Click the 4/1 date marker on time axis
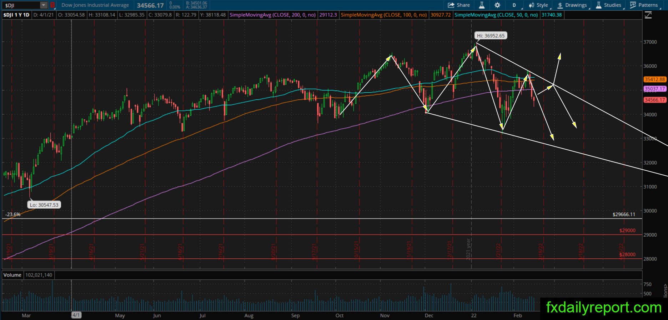 (x=76, y=315)
